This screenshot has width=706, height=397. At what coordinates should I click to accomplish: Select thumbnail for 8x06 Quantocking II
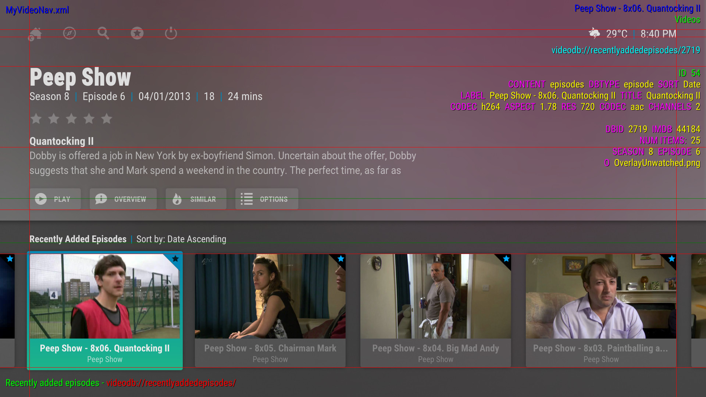point(105,296)
